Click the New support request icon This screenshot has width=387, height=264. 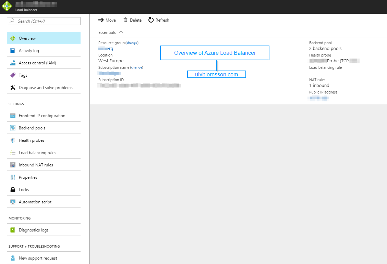(x=13, y=258)
